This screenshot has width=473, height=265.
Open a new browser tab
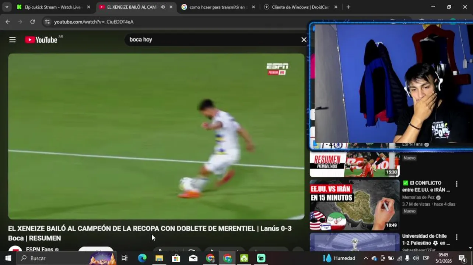[348, 7]
